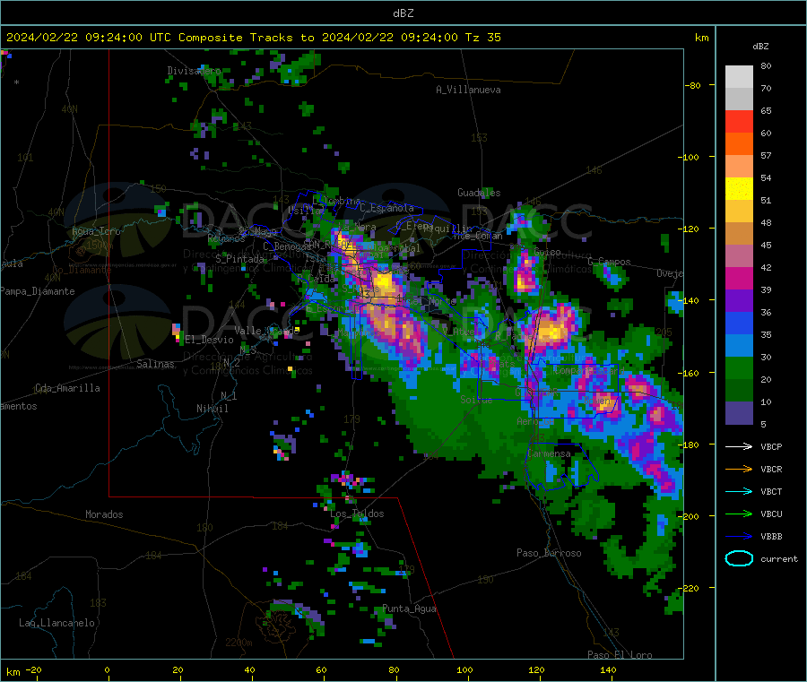Click the '140' km horizontal axis tick
This screenshot has height=682, width=807.
608,669
